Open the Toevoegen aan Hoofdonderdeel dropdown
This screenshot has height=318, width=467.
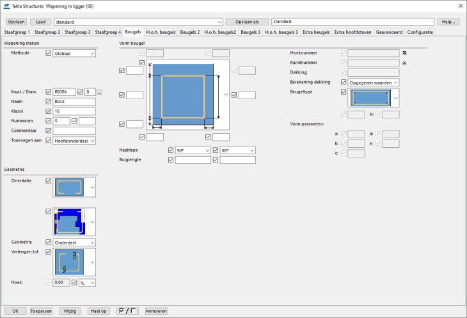point(74,140)
